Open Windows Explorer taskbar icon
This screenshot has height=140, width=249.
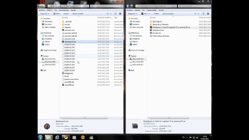coord(48,137)
